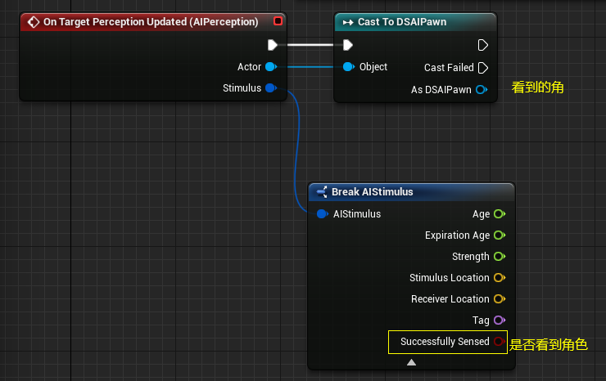The height and width of the screenshot is (381, 606).
Task: Click the Object input pin
Action: (x=349, y=67)
